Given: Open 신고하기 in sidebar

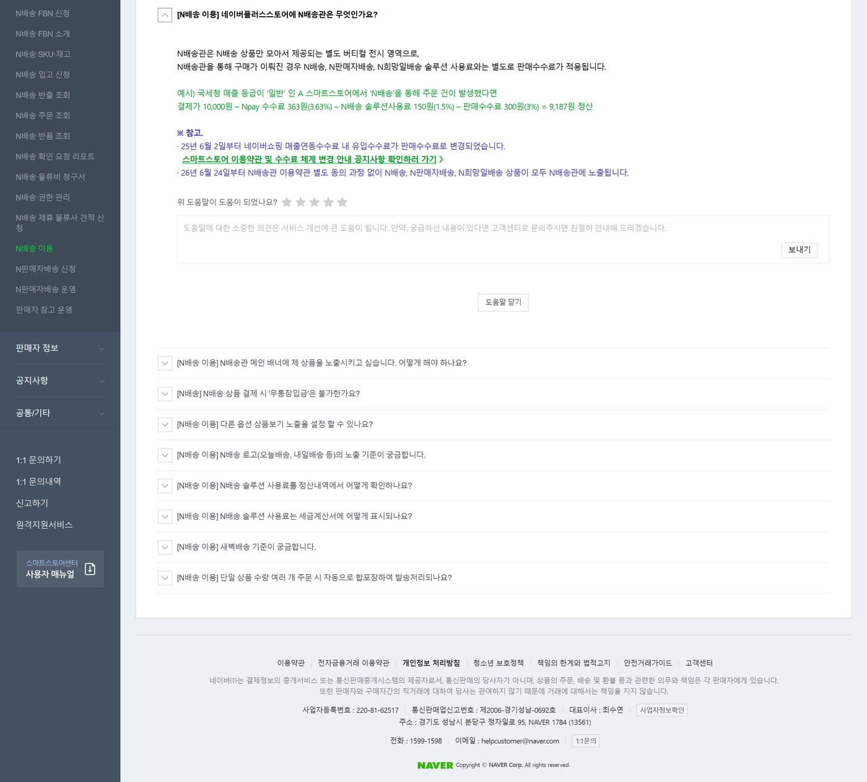Looking at the screenshot, I should [x=32, y=504].
